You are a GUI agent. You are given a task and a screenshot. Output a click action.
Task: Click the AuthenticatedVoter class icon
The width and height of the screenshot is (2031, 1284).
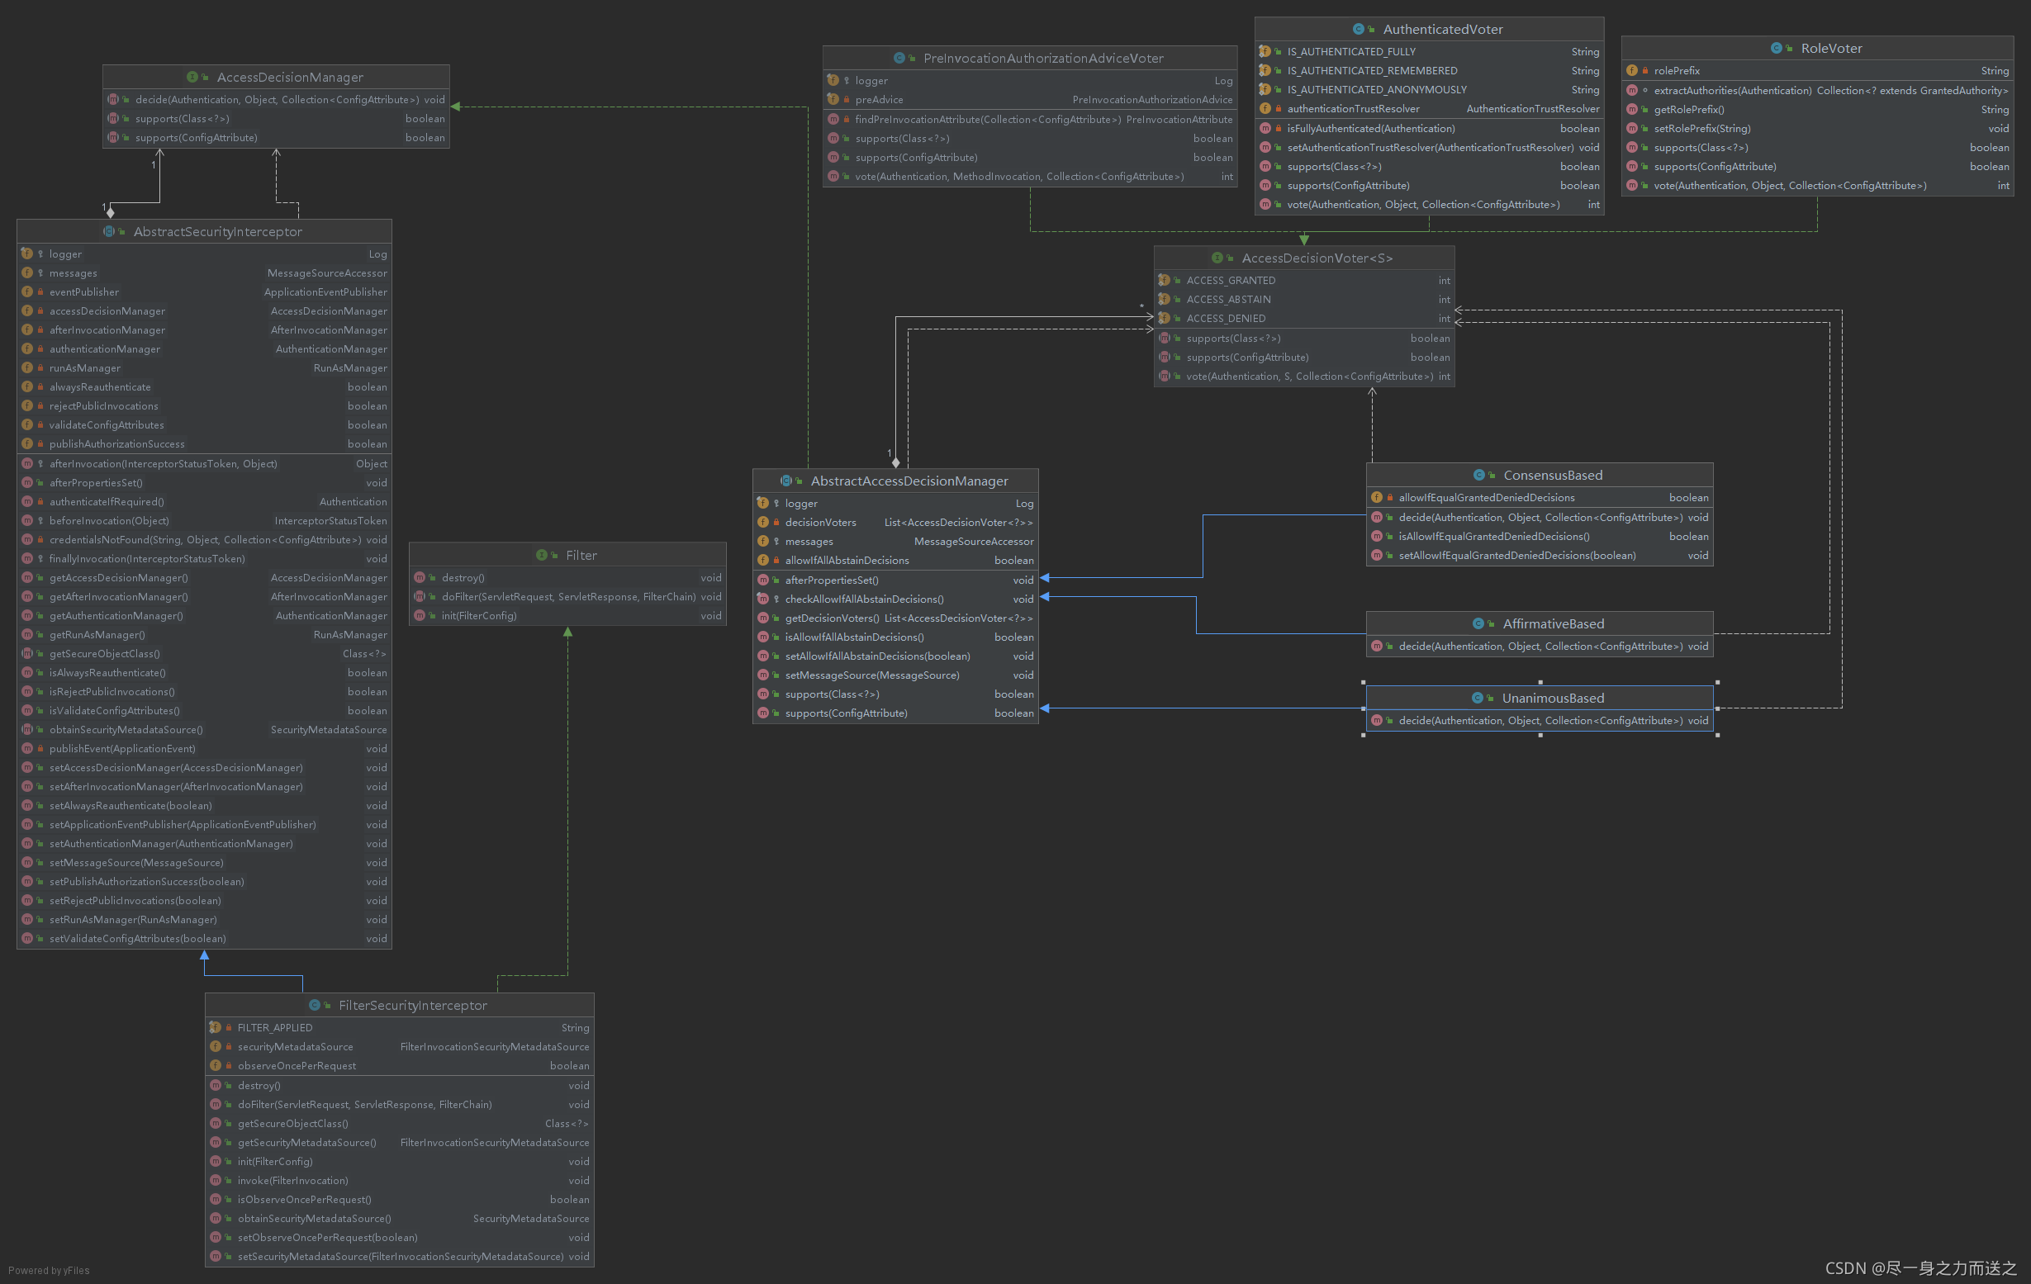tap(1359, 29)
